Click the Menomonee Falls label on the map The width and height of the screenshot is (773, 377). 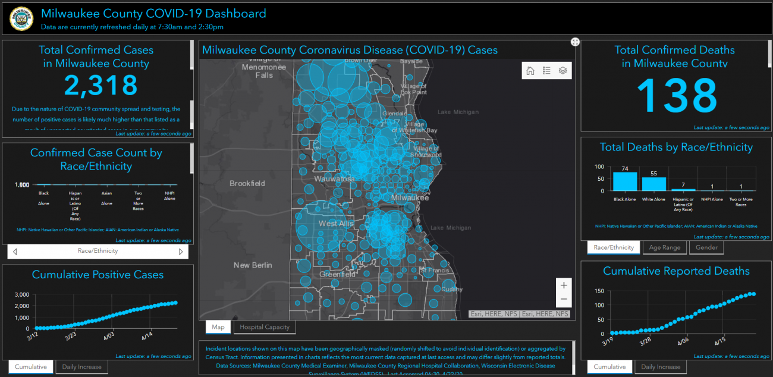pyautogui.click(x=265, y=67)
